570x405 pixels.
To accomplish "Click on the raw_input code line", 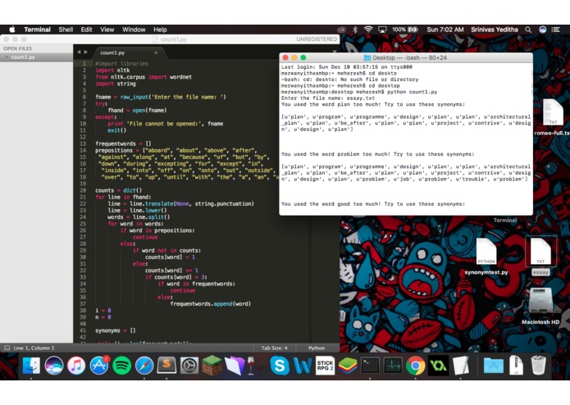I will (x=160, y=97).
